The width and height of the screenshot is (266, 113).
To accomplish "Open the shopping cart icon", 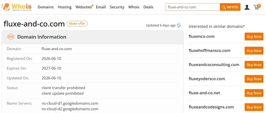I will coord(257,7).
